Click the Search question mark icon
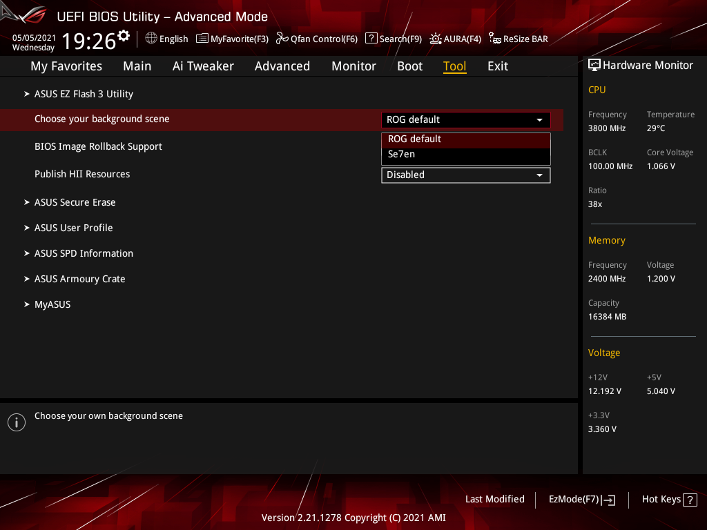The width and height of the screenshot is (707, 530). 371,38
